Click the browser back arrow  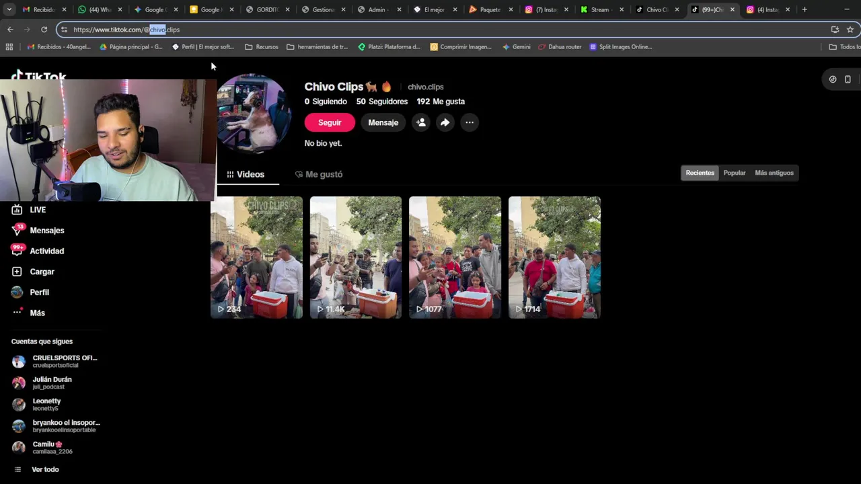point(10,30)
